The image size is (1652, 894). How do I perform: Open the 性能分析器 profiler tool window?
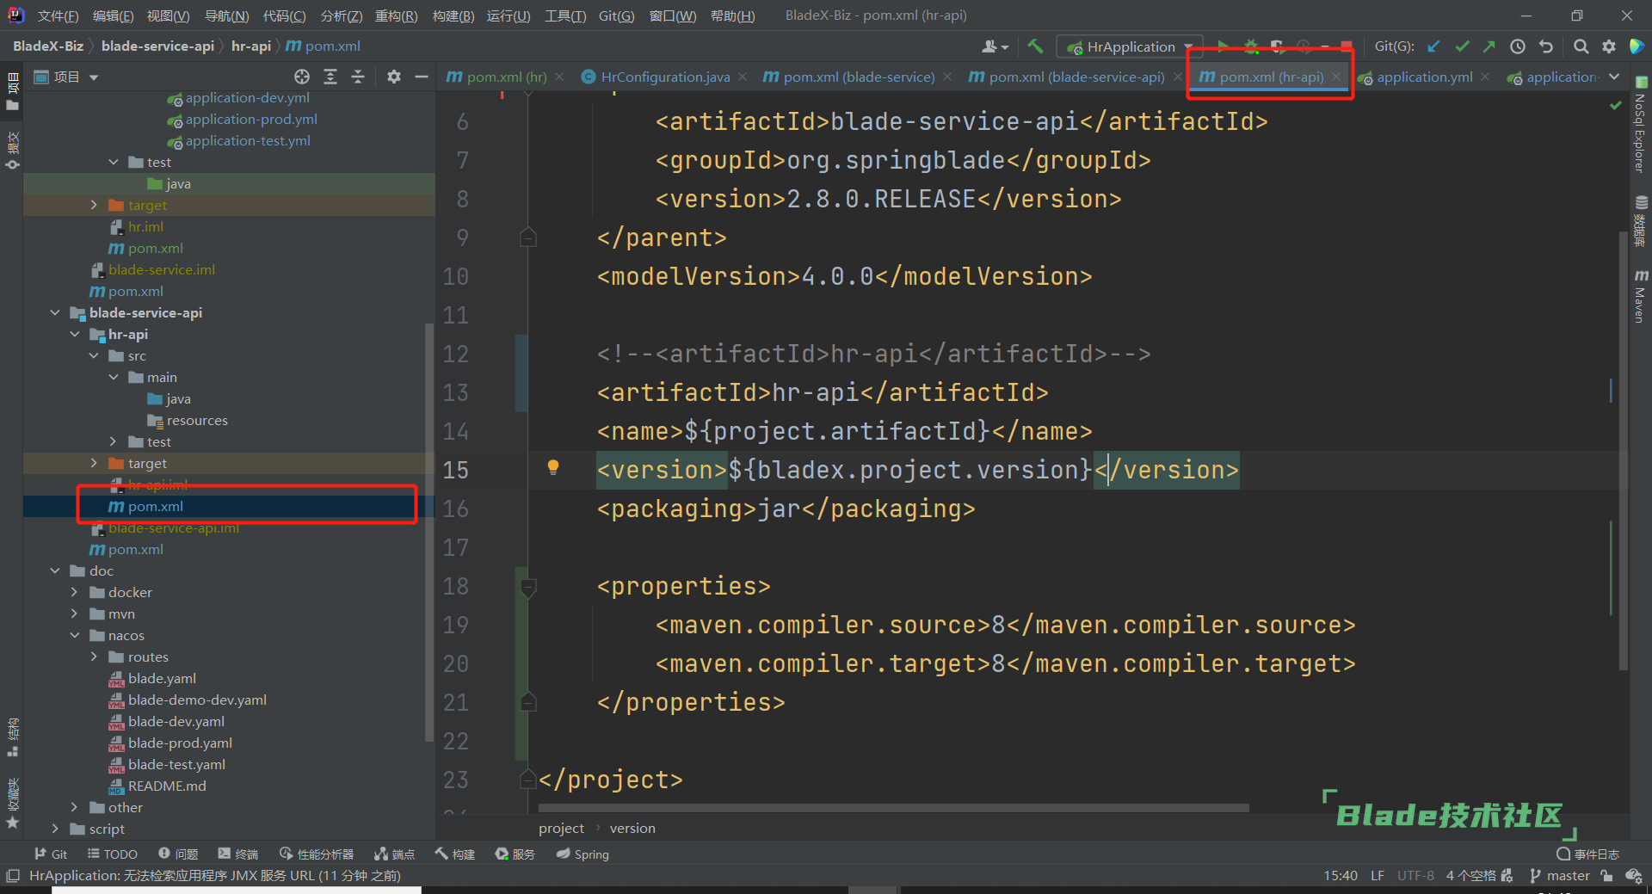(317, 854)
